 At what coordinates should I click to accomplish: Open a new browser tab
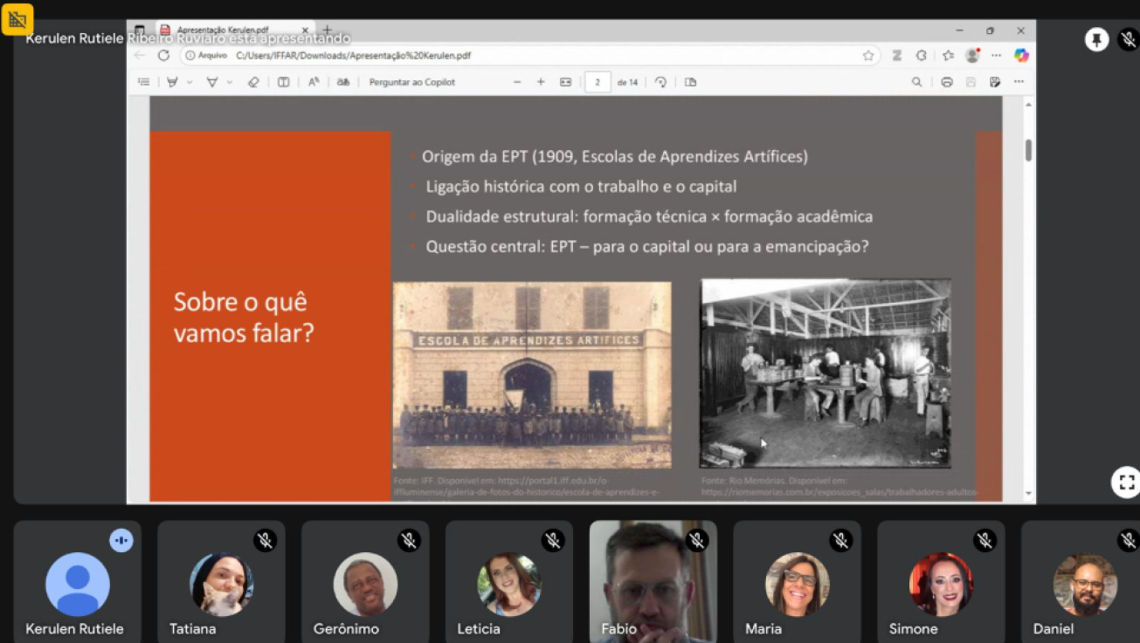tap(327, 30)
